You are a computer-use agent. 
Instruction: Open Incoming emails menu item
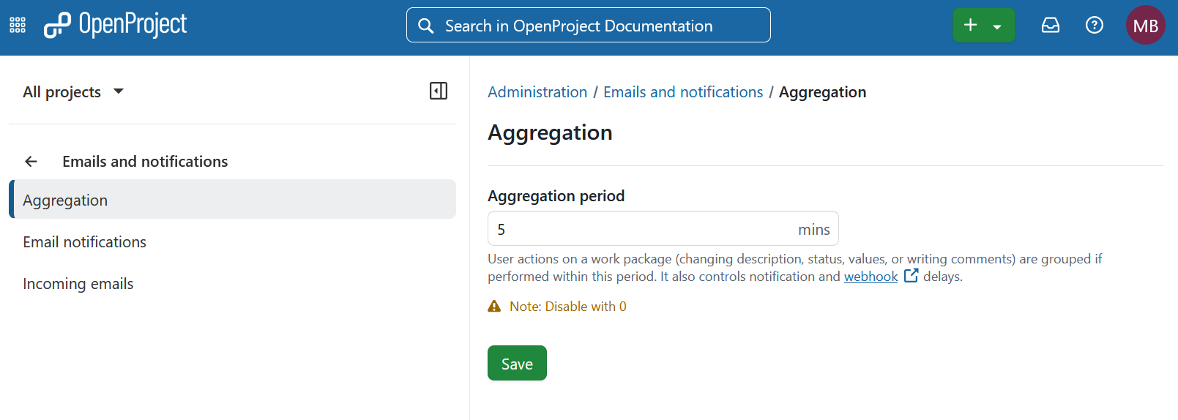[x=232, y=284]
